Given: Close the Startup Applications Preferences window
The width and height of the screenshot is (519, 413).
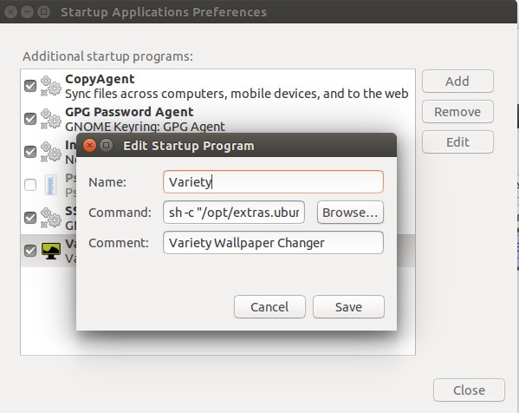Looking at the screenshot, I should (469, 390).
